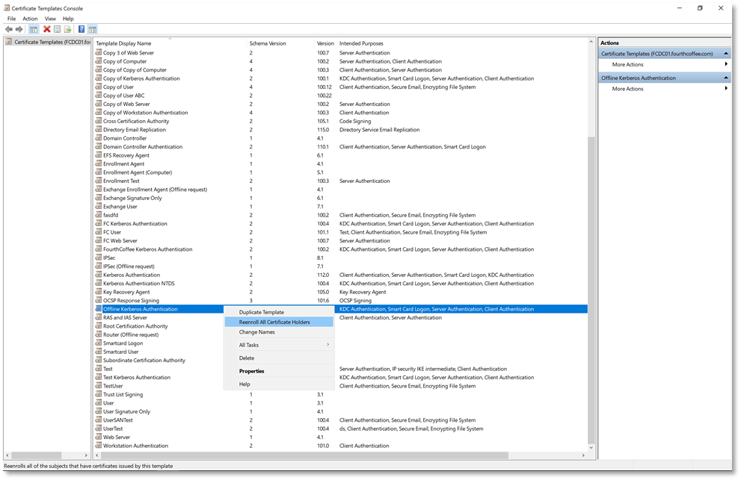Click the Schema Version column header
The image size is (741, 480).
tap(268, 43)
